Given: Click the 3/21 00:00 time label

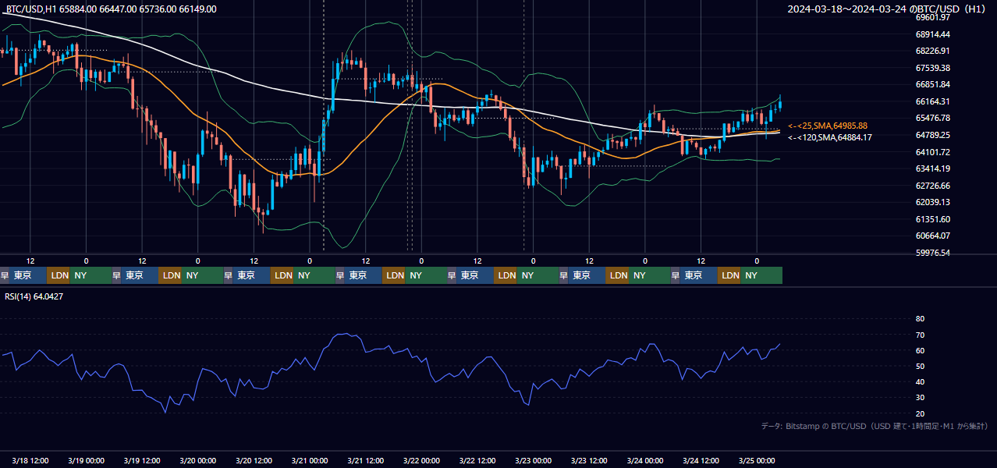Looking at the screenshot, I should tap(310, 461).
